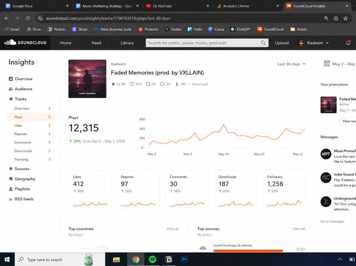
Task: Expand Trending submenu item under Tracks
Action: click(31, 159)
